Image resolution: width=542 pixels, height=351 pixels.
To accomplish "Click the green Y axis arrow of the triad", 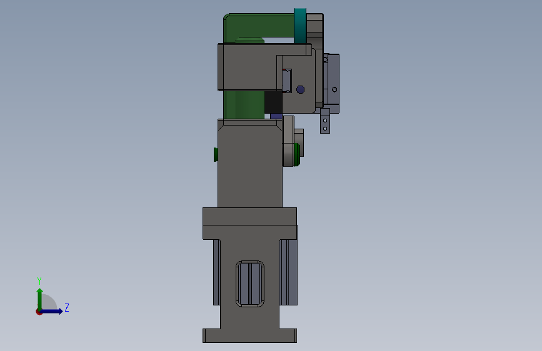I will tap(40, 299).
